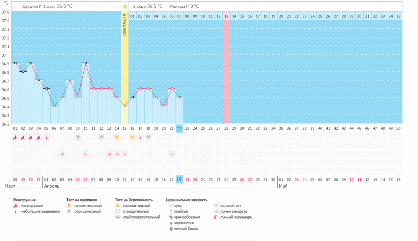Click the menstruation icon on cycle day 01
The image size is (418, 241).
(x=15, y=137)
